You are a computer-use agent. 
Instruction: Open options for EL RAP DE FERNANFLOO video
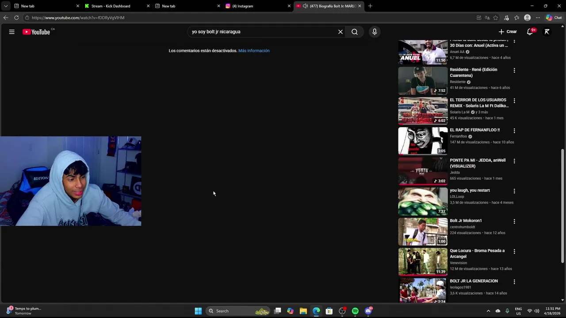(514, 131)
